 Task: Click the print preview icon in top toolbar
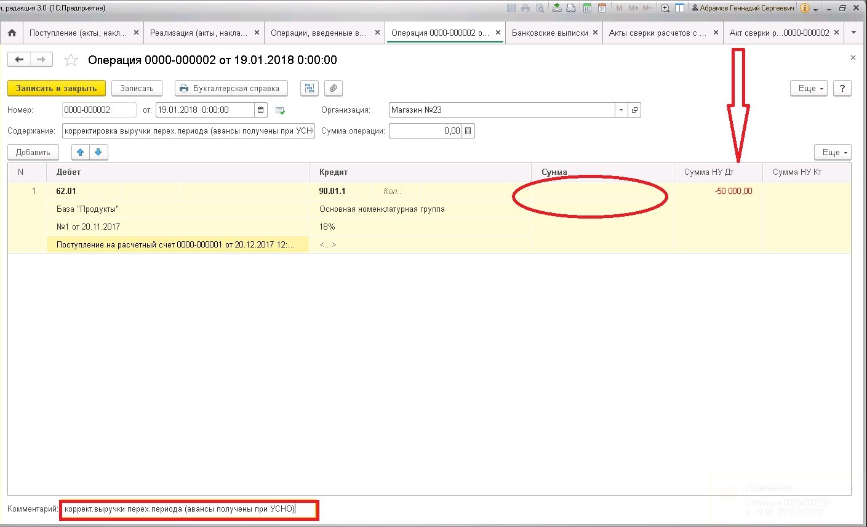[x=540, y=8]
